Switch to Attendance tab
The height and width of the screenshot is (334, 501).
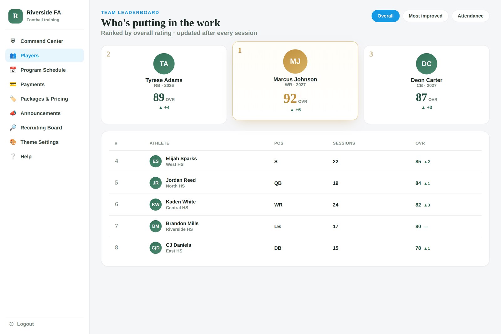click(470, 16)
